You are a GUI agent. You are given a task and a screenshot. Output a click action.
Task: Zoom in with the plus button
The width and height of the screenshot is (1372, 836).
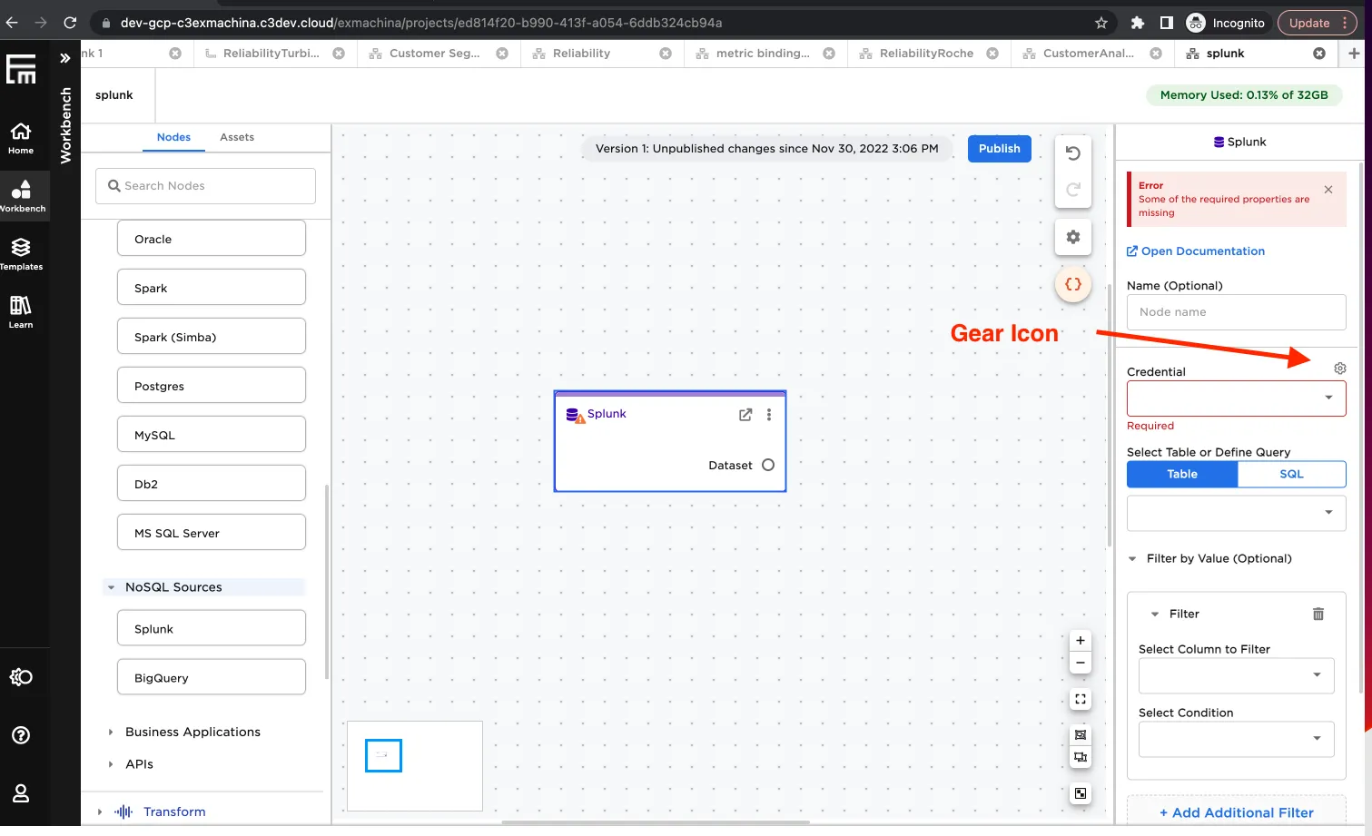[1080, 640]
